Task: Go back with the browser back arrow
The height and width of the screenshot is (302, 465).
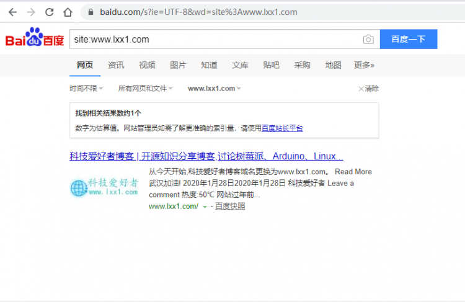Action: tap(12, 12)
